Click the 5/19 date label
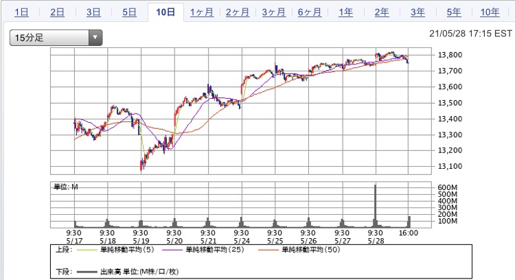 141,241
